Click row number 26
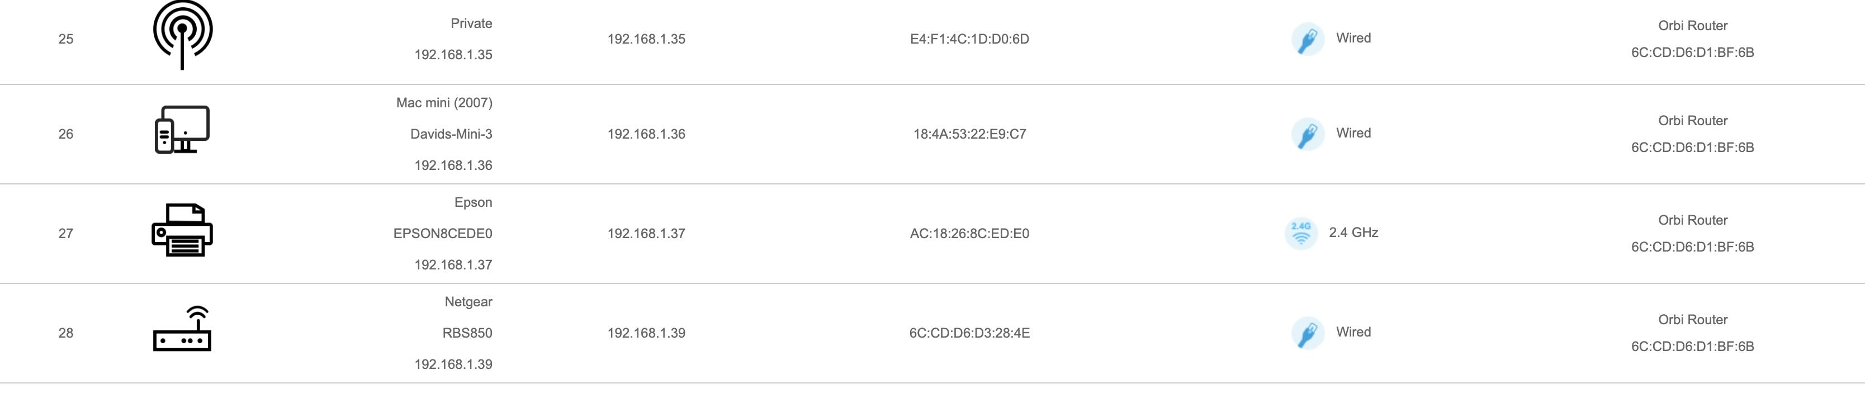The image size is (1865, 398). point(66,134)
